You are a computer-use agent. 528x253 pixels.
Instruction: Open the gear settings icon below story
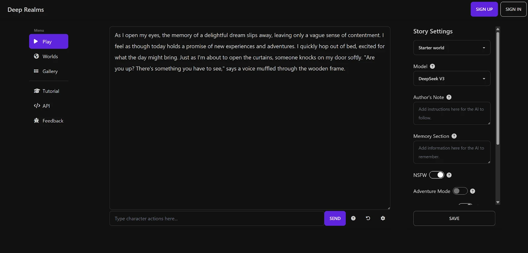tap(383, 218)
